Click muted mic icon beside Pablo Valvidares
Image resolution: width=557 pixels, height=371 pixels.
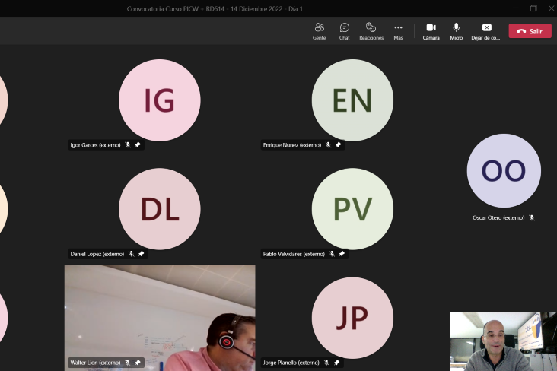[332, 254]
